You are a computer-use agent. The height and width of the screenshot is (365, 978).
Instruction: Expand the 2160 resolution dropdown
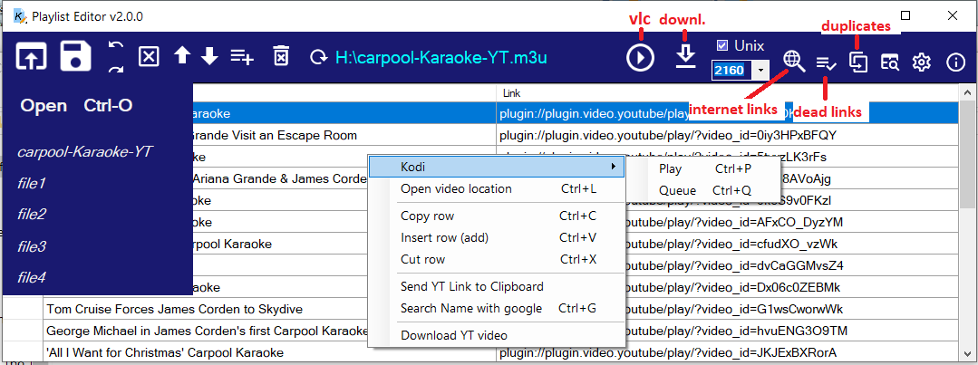pyautogui.click(x=760, y=71)
